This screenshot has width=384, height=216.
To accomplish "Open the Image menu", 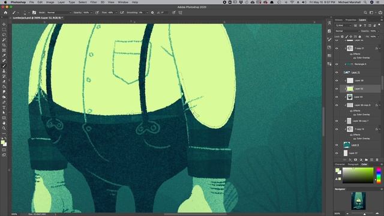I will pos(50,2).
